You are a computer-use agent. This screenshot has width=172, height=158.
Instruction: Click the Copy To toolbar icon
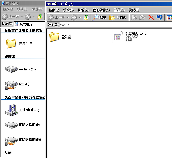(x=142, y=17)
